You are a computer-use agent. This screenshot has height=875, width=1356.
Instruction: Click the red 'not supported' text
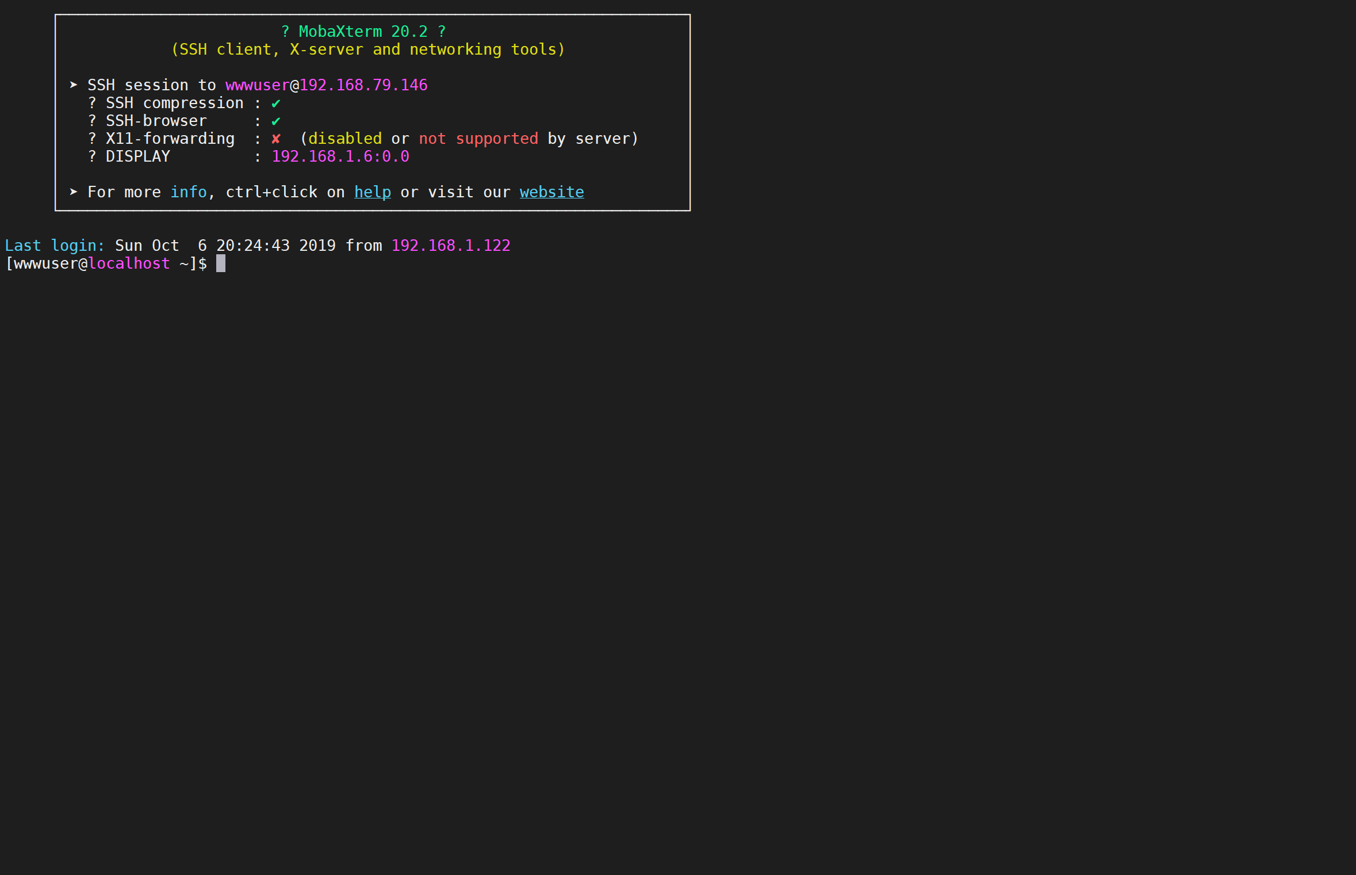[x=478, y=139]
